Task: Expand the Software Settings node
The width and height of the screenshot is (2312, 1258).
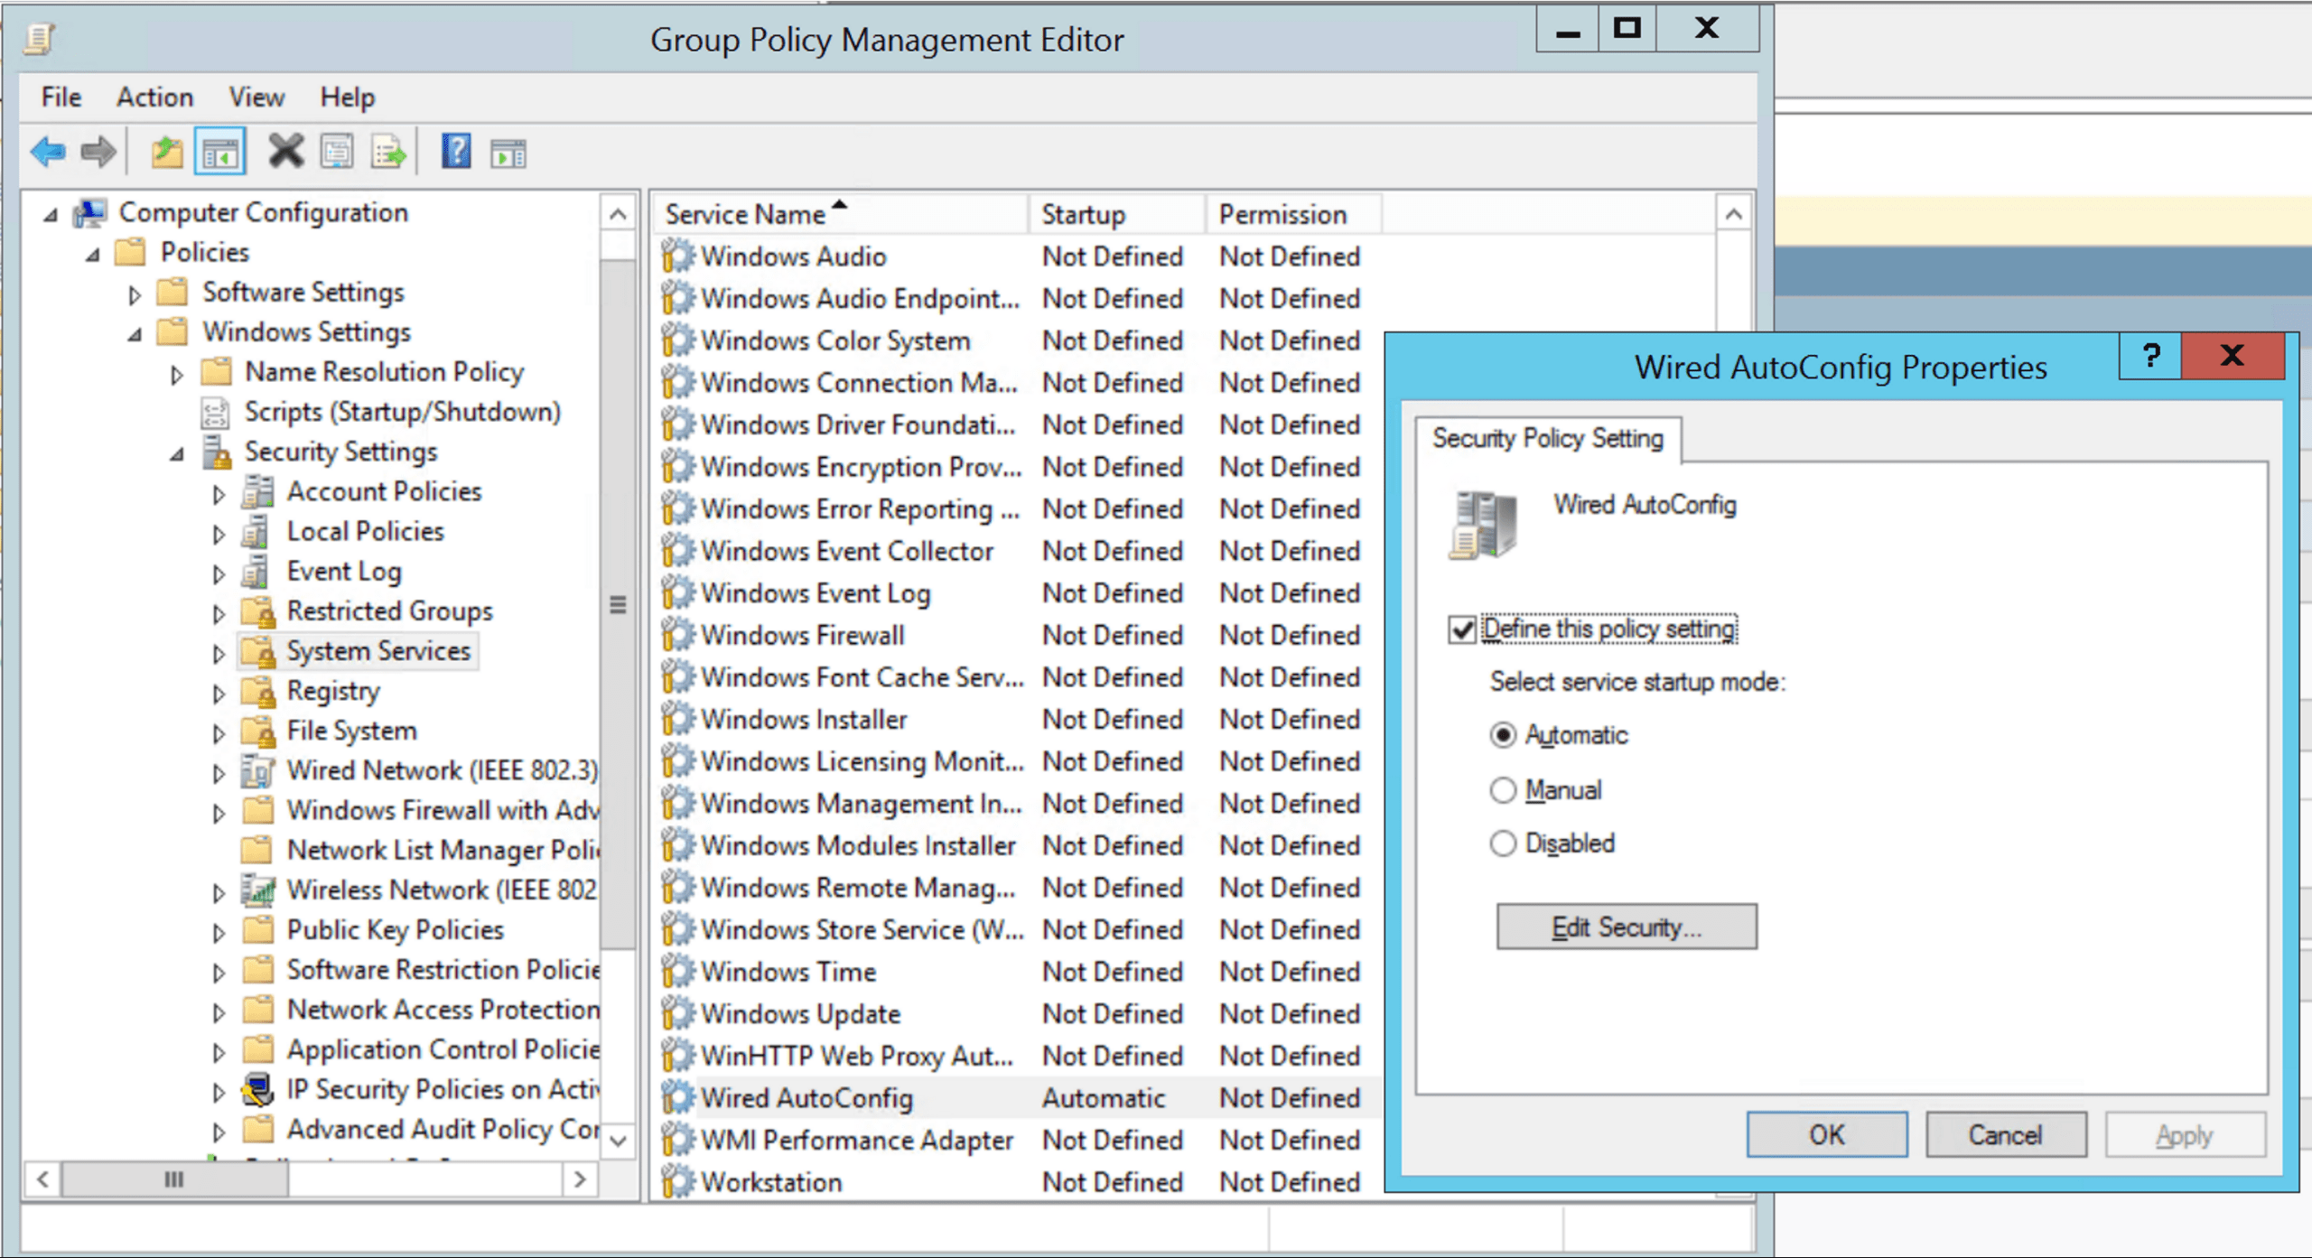Action: (x=135, y=294)
